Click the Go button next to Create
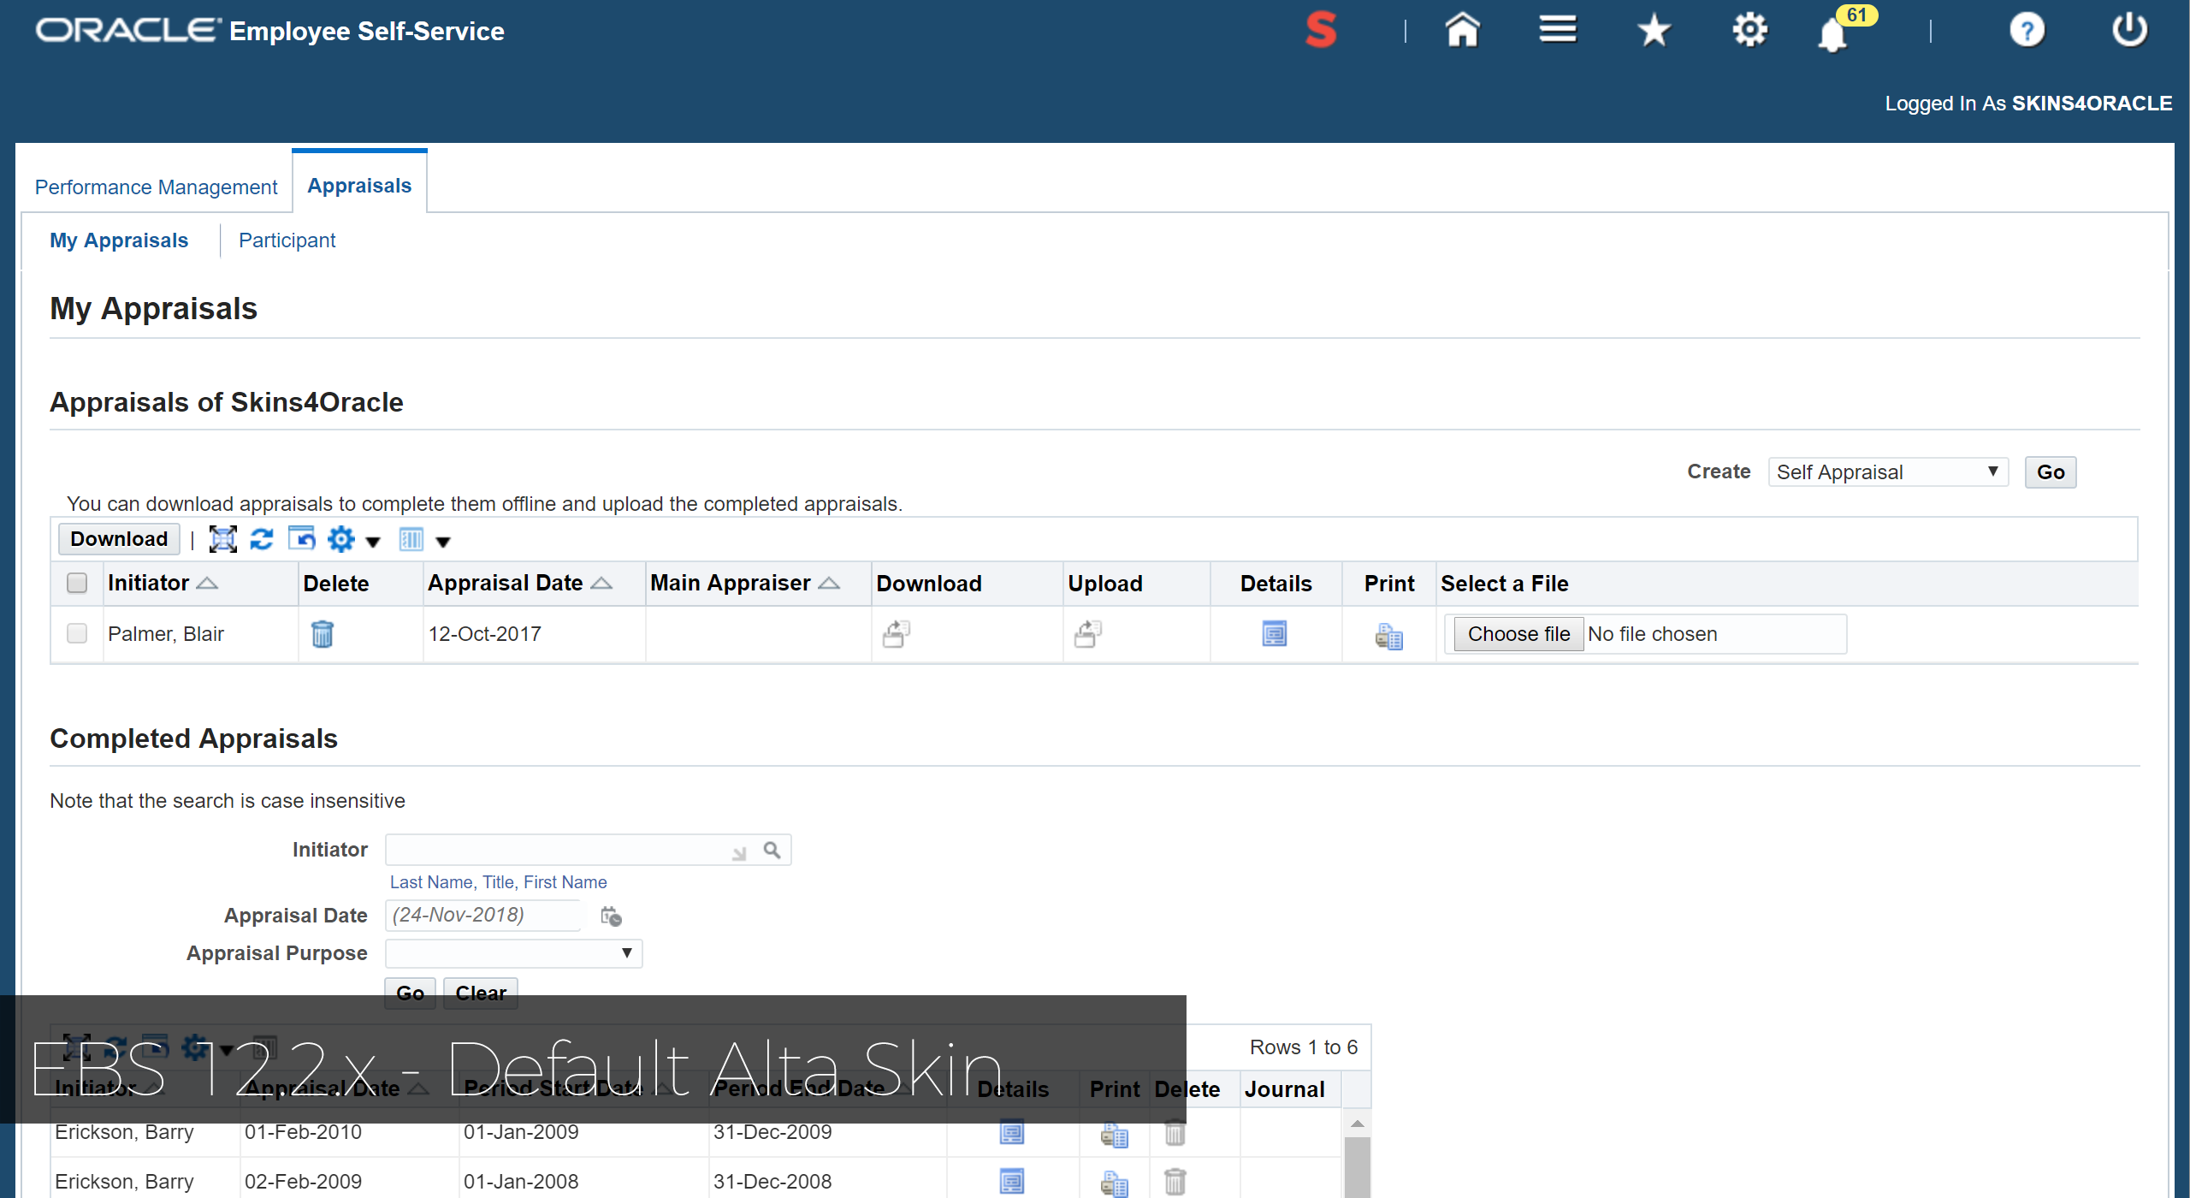The width and height of the screenshot is (2190, 1198). point(2051,472)
